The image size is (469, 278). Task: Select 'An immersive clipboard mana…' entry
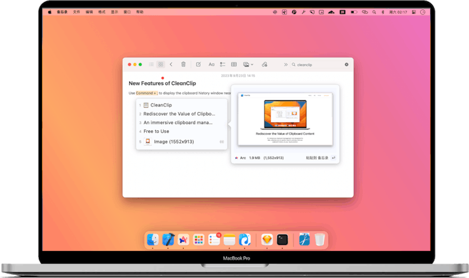[x=181, y=123]
